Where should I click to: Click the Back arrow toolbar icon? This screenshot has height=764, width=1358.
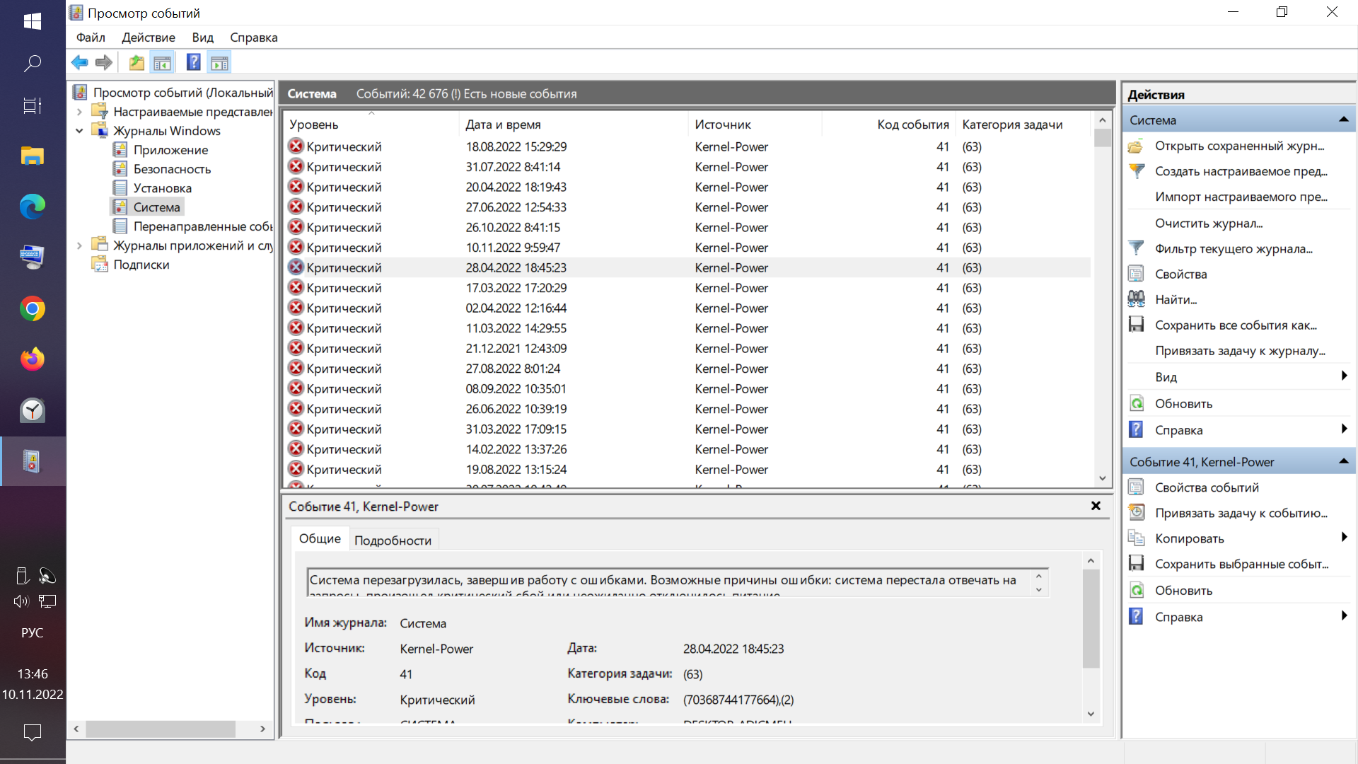(79, 63)
